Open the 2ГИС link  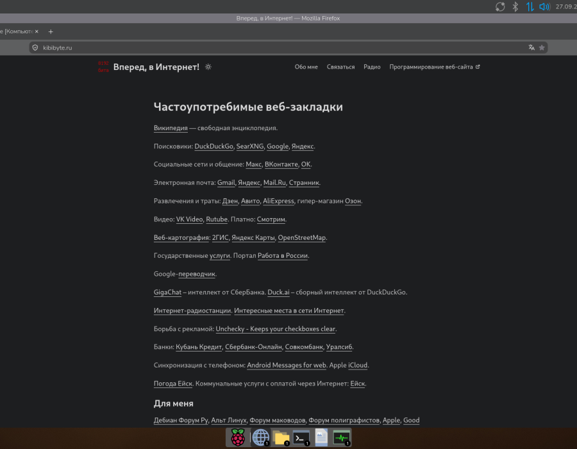(x=220, y=238)
